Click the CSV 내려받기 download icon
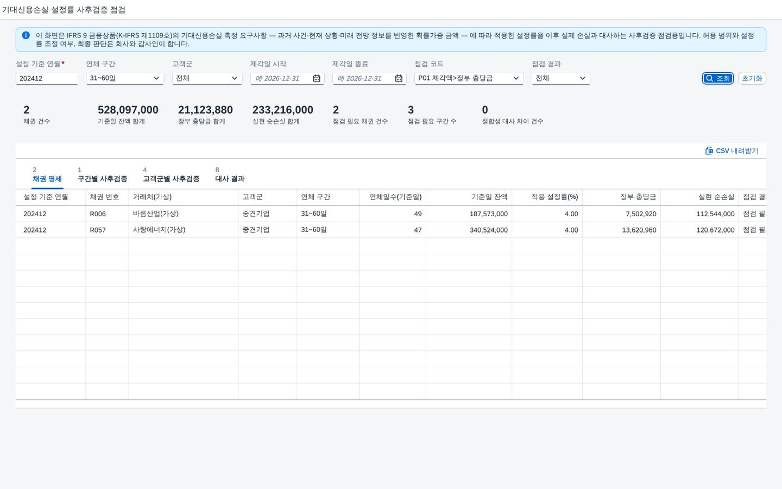The height and width of the screenshot is (489, 782). 709,151
